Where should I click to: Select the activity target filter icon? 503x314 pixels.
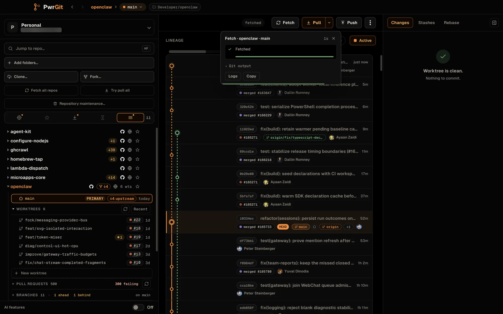point(19,117)
